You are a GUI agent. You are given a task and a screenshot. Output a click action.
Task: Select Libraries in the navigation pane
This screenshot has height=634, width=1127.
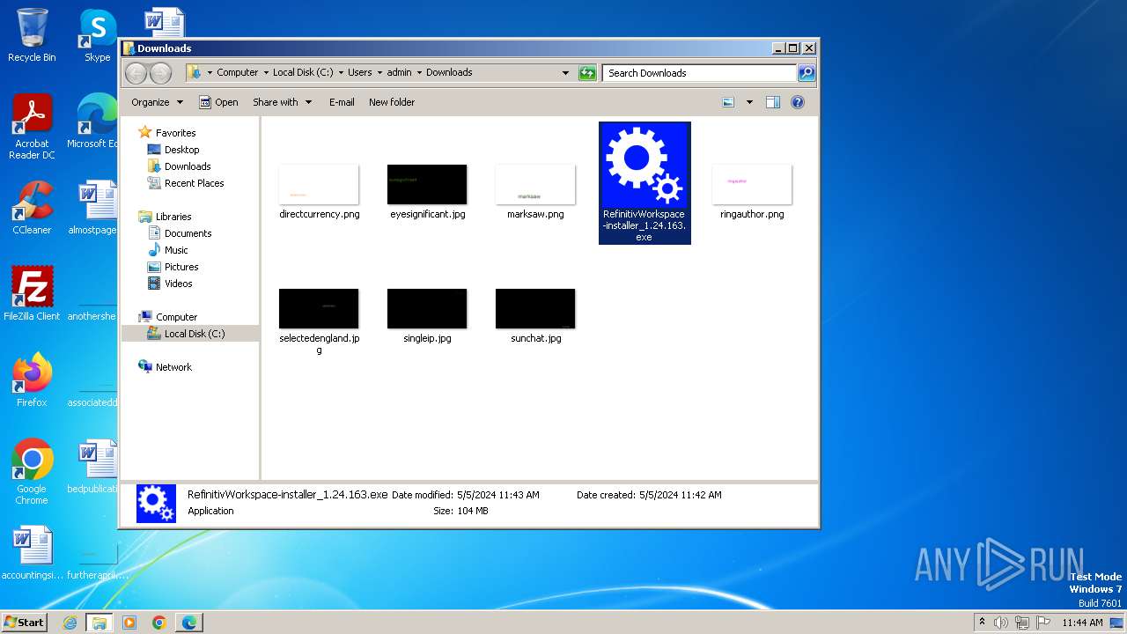pos(173,217)
